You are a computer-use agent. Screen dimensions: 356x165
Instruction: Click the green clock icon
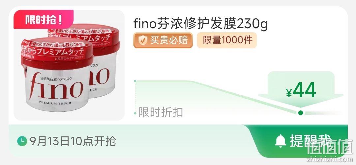(22, 141)
